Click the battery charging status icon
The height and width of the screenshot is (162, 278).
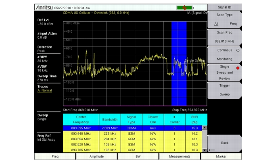184,7
